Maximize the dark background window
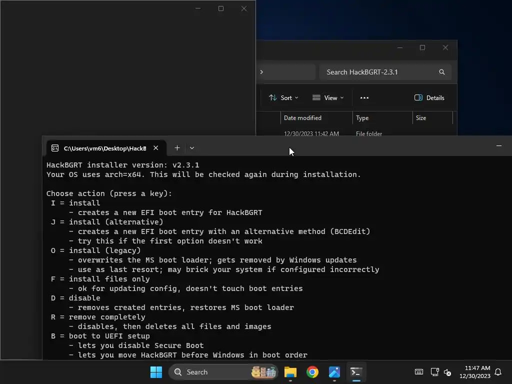 pos(221,8)
